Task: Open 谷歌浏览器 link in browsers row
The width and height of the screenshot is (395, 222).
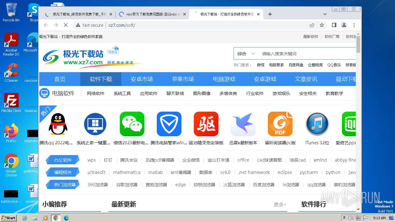Action: pyautogui.click(x=127, y=185)
